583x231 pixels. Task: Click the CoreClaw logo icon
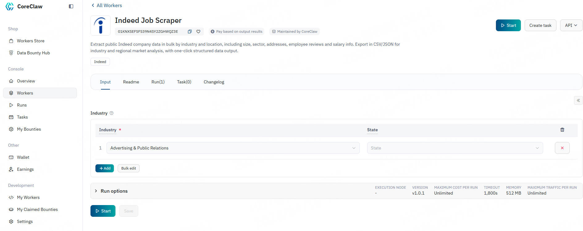click(x=10, y=6)
